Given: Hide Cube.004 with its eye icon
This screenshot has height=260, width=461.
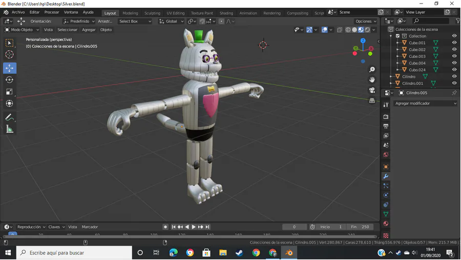Looking at the screenshot, I should tap(454, 63).
